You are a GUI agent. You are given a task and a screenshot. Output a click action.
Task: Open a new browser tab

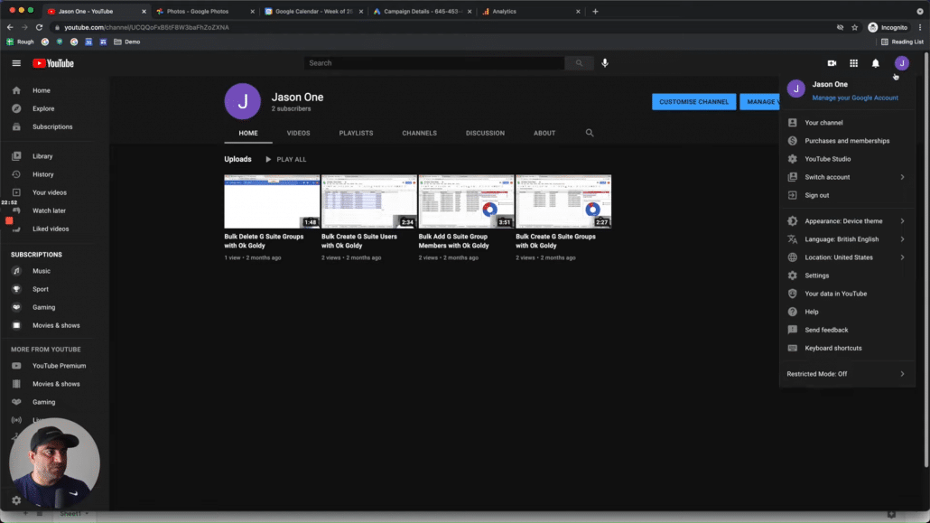click(x=595, y=11)
